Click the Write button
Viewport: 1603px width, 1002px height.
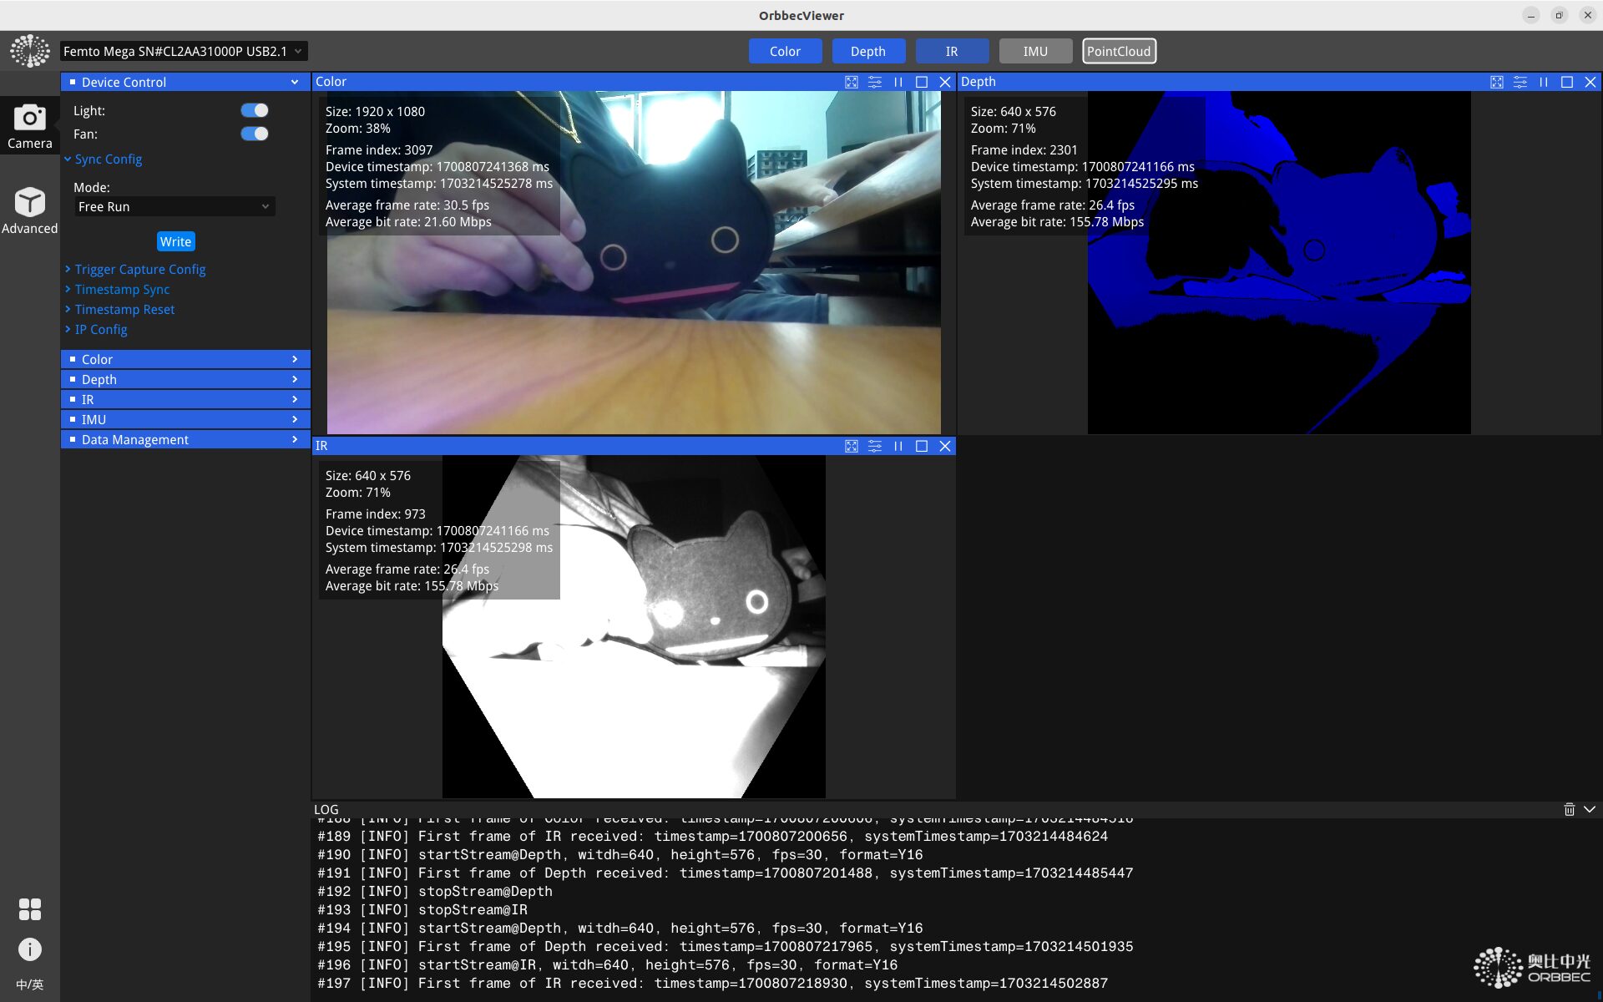tap(175, 241)
